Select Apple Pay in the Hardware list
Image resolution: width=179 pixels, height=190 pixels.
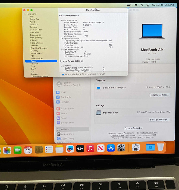tap(34, 19)
